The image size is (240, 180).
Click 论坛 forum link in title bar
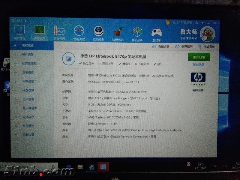pos(175,22)
